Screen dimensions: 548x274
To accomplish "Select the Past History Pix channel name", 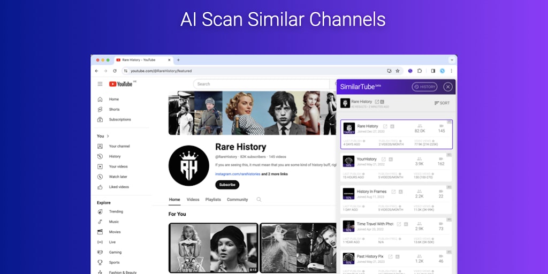I will click(370, 256).
